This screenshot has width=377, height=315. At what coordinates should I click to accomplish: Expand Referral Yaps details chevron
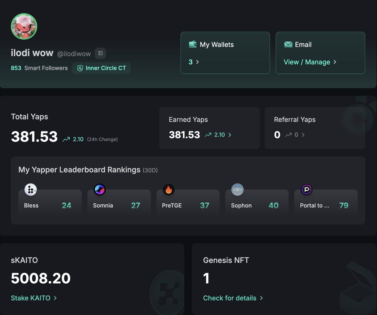(303, 135)
